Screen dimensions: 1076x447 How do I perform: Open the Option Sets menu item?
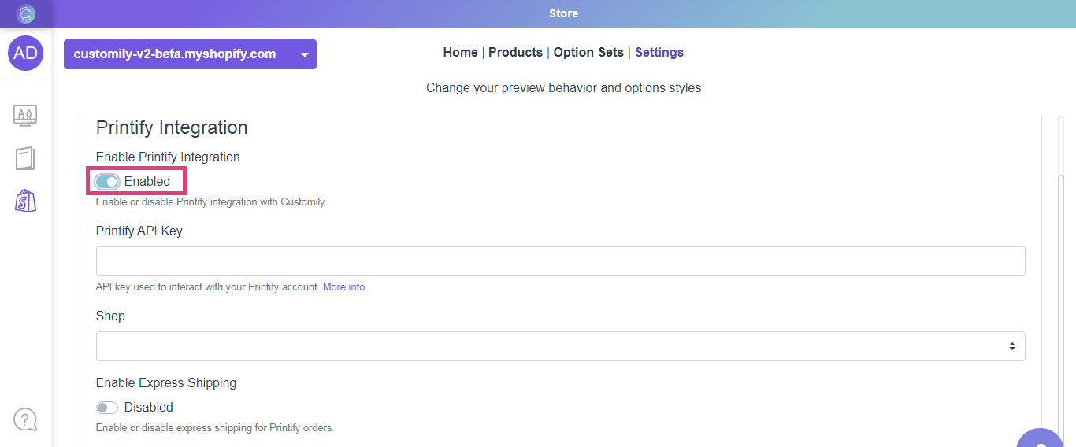588,53
